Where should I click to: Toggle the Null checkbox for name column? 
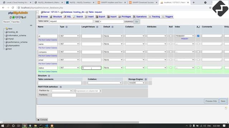pos(171,44)
